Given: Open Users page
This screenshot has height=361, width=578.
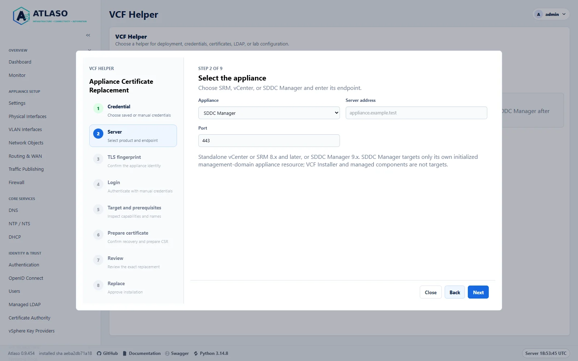Looking at the screenshot, I should (14, 291).
